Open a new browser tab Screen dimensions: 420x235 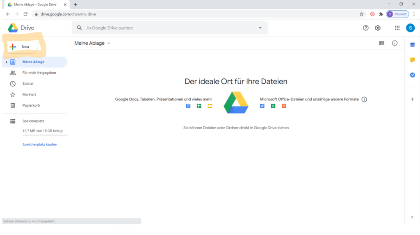pos(75,5)
